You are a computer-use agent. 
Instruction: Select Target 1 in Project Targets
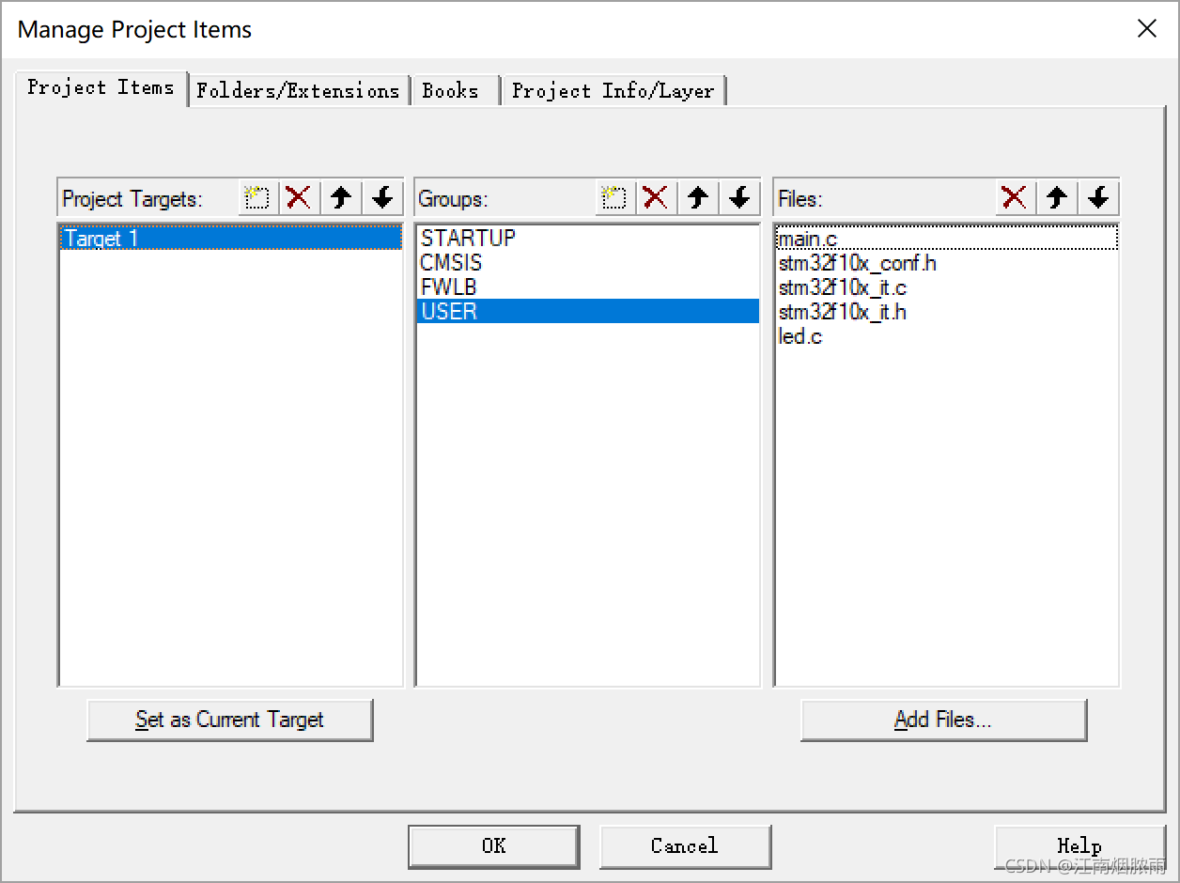coord(230,239)
